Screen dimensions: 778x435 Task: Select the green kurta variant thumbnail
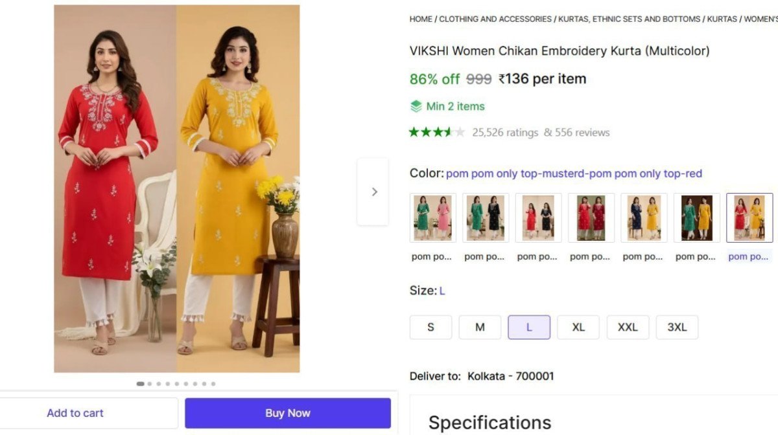pos(485,217)
